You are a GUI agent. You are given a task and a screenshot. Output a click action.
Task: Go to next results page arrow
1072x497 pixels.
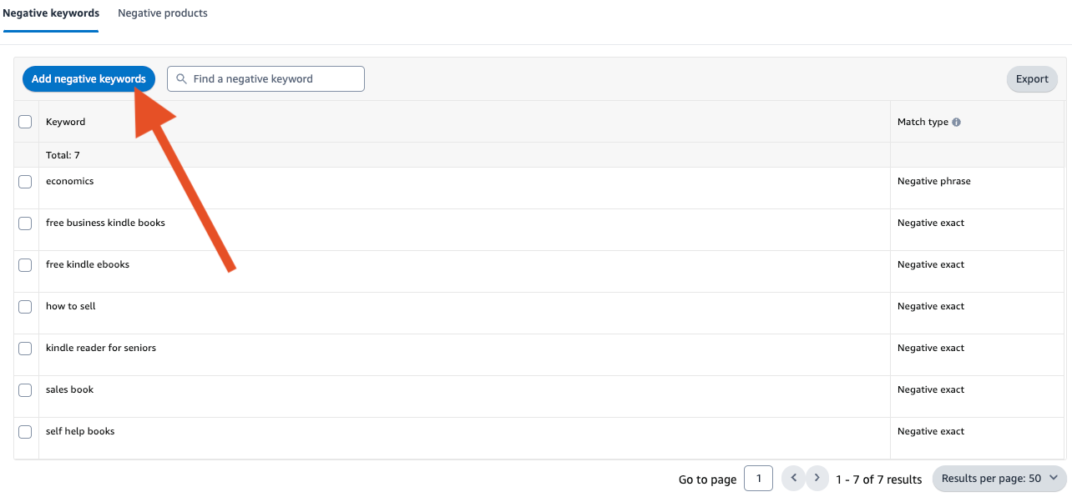817,479
